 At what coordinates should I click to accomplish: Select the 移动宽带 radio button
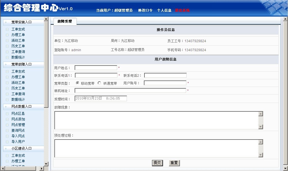pyautogui.click(x=78, y=83)
